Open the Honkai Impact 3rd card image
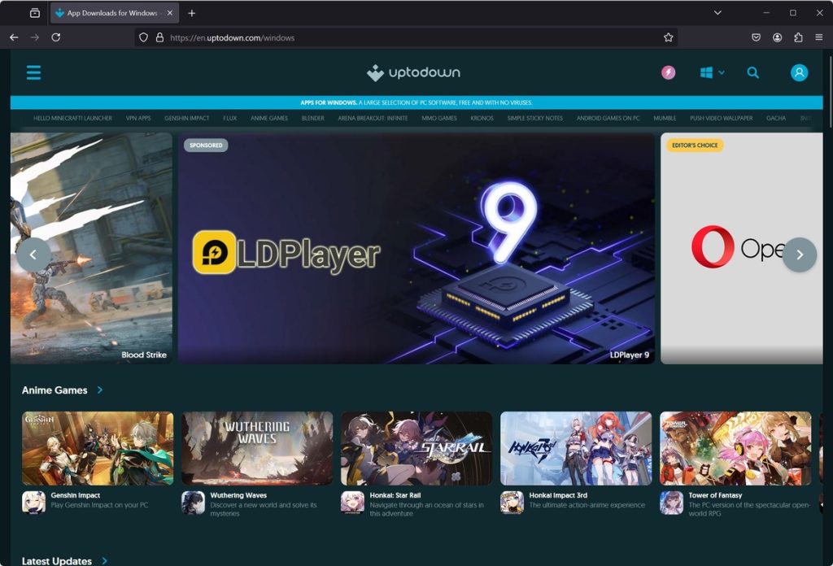This screenshot has height=566, width=833. (x=576, y=448)
